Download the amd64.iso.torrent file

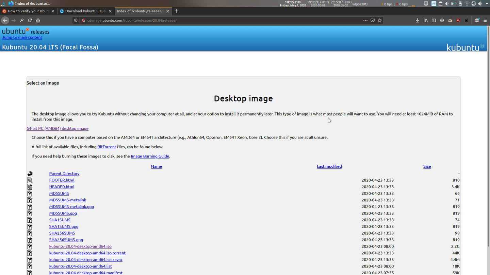pyautogui.click(x=87, y=253)
